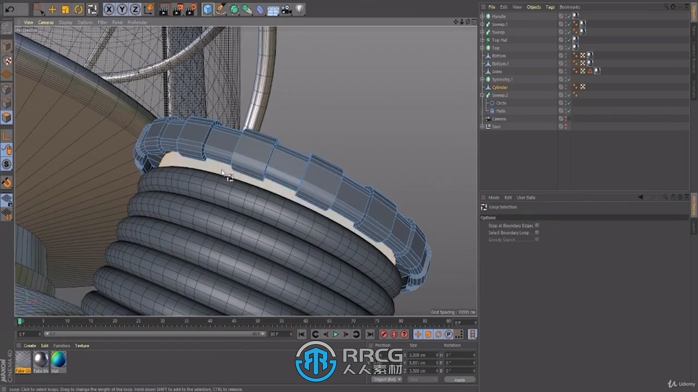Toggle Snap (S) icon in left toolbar
The image size is (698, 392).
point(7,164)
